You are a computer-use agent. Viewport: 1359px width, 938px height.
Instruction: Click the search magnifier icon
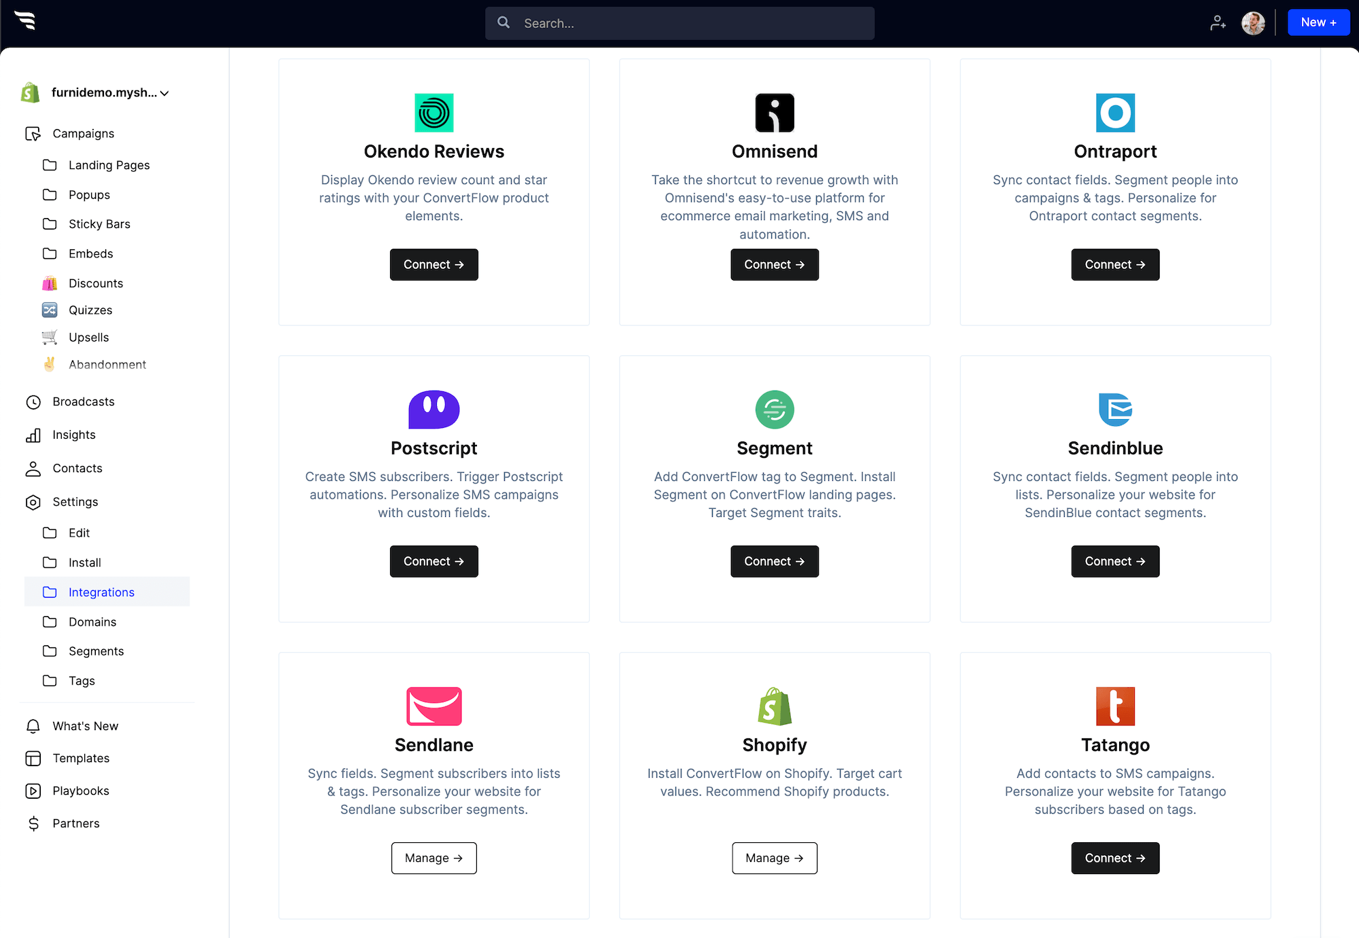[504, 22]
